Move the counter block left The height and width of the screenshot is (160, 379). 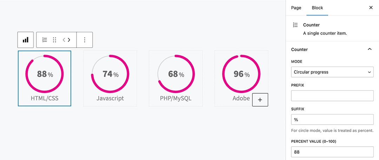pyautogui.click(x=64, y=40)
